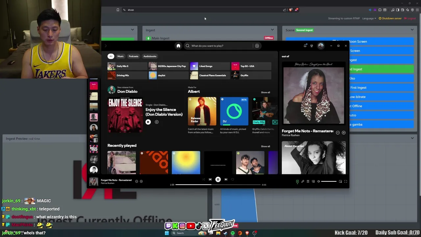Play Enjoy the Silence single
The width and height of the screenshot is (421, 237).
pyautogui.click(x=148, y=122)
